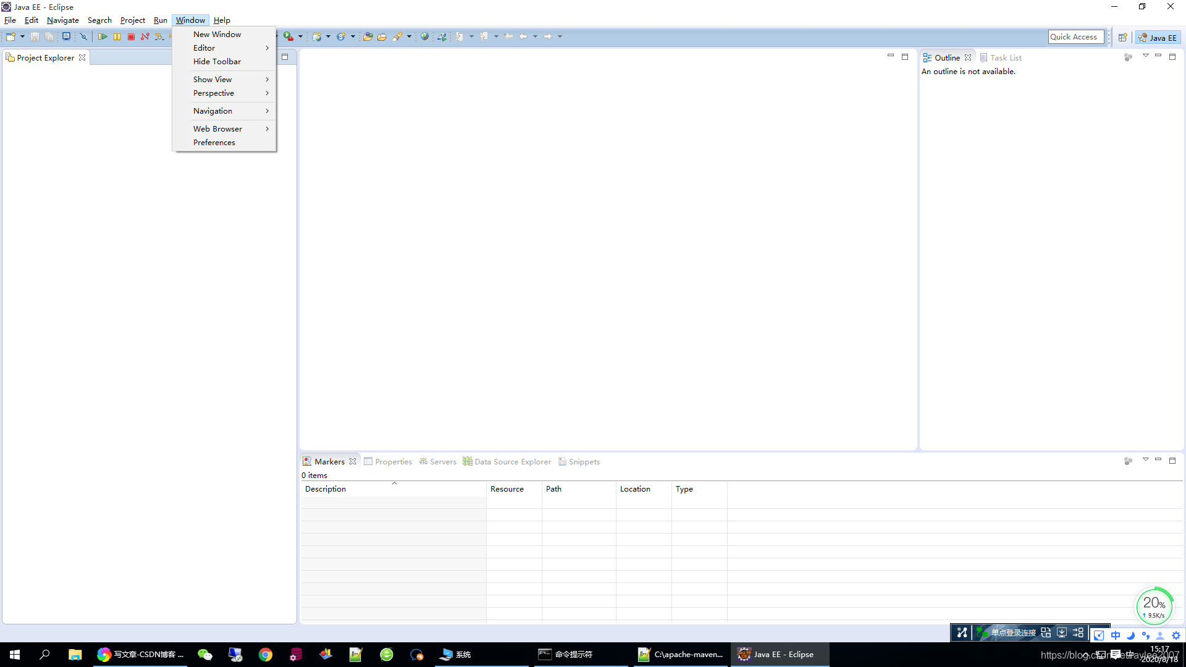Click the New wizard toolbar icon
The height and width of the screenshot is (667, 1186).
(x=11, y=37)
